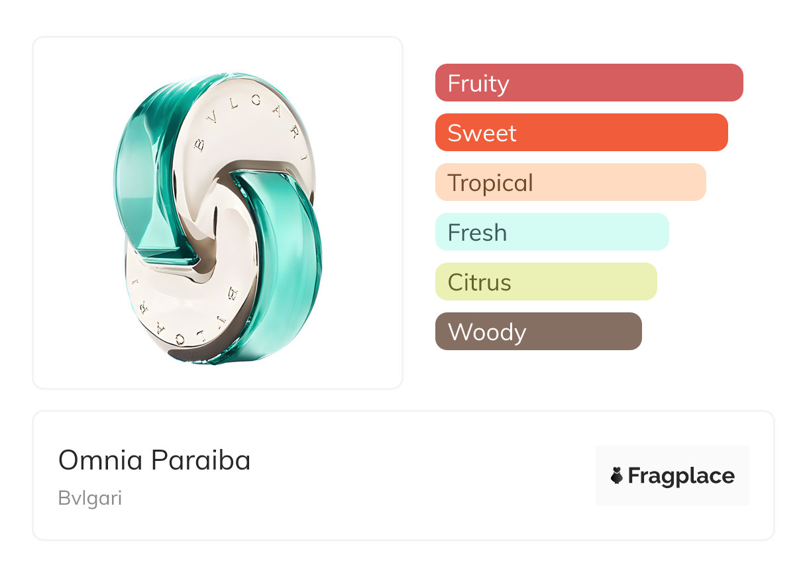Viewport: 807px width, 573px height.
Task: Click the word Sweet label
Action: click(482, 133)
